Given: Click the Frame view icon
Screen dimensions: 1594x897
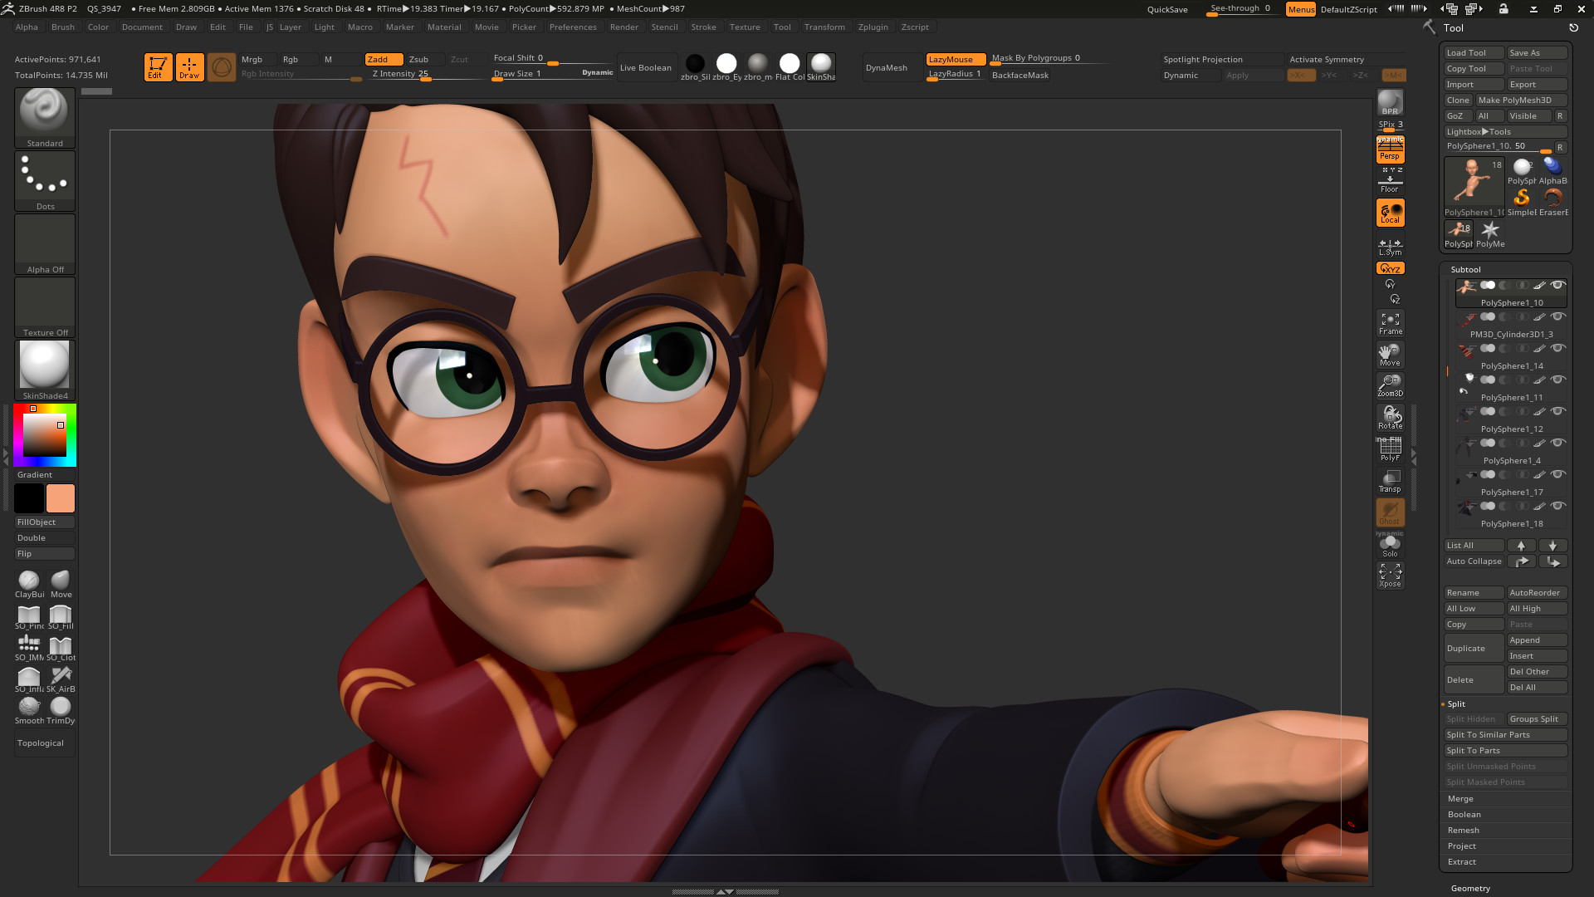Looking at the screenshot, I should click(1390, 323).
